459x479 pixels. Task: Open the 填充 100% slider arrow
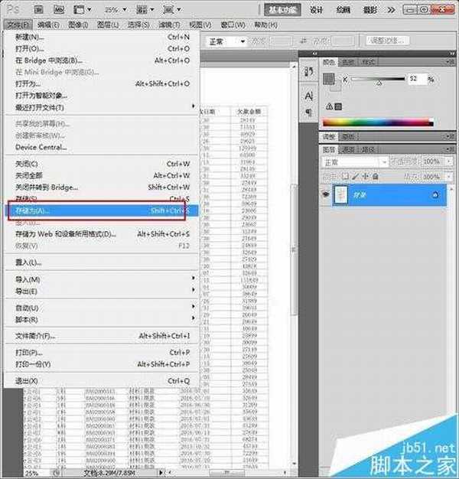[x=449, y=177]
